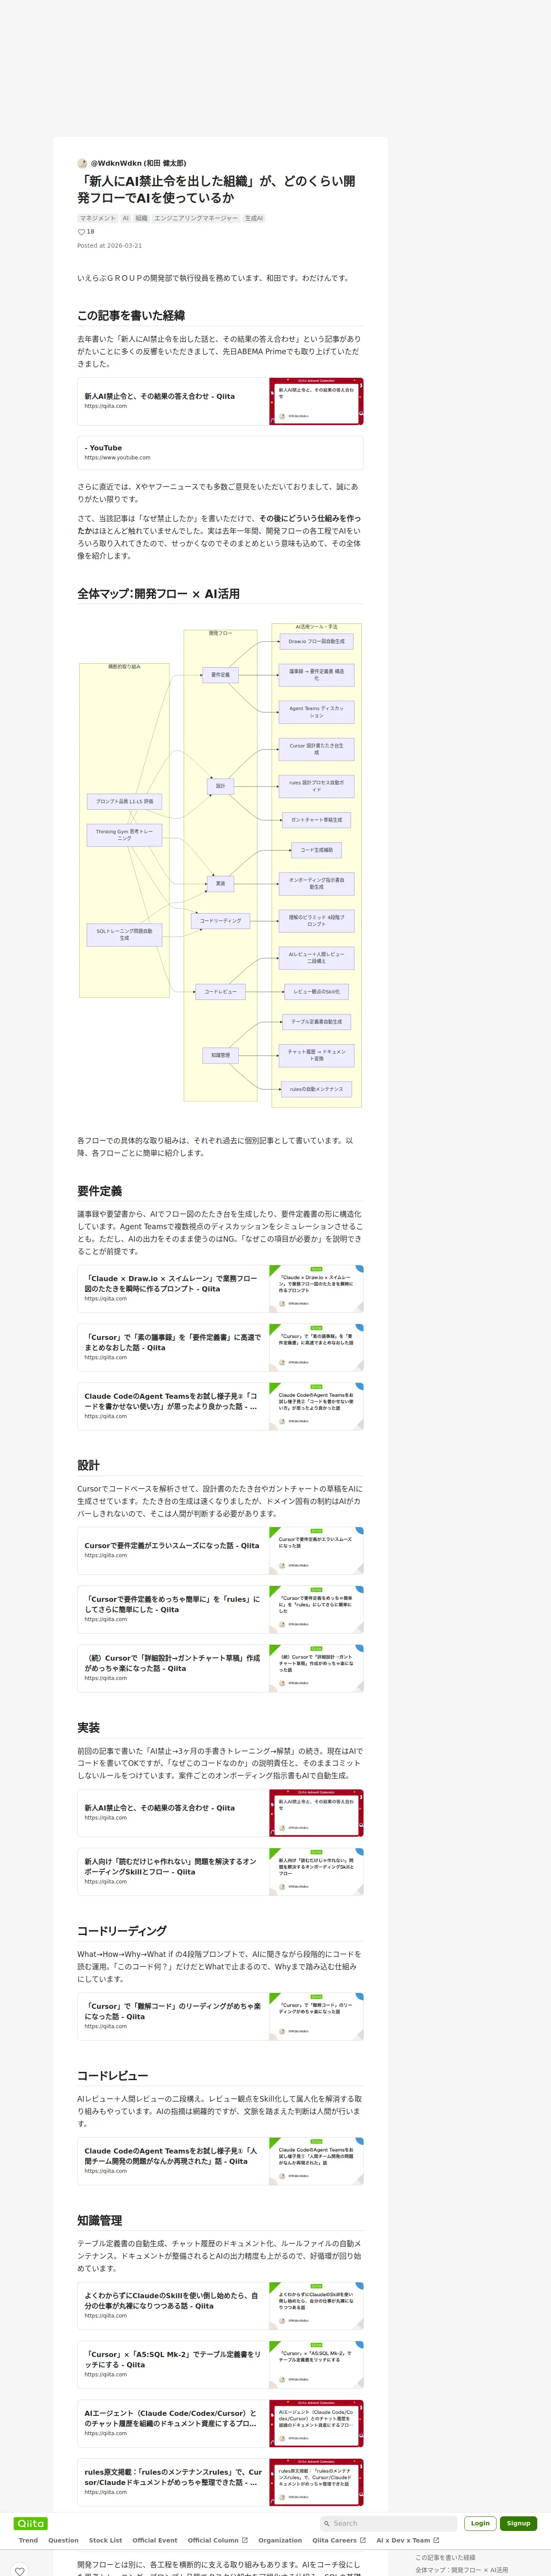The width and height of the screenshot is (551, 2576).
Task: Open the Cursorで素の議事録 article card
Action: pyautogui.click(x=220, y=1348)
